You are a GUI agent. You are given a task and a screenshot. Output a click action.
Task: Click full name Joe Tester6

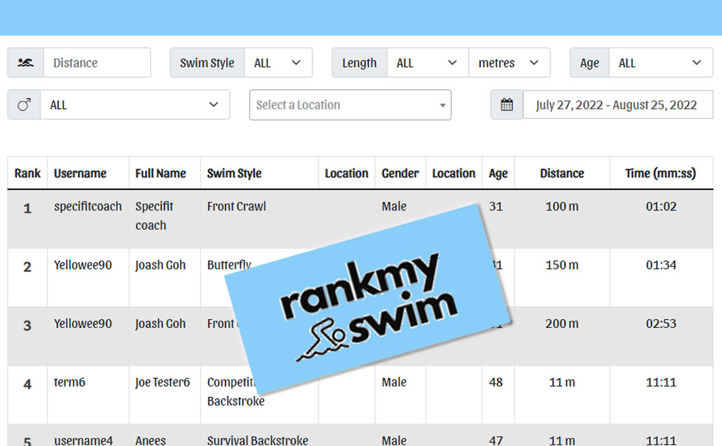pyautogui.click(x=163, y=383)
